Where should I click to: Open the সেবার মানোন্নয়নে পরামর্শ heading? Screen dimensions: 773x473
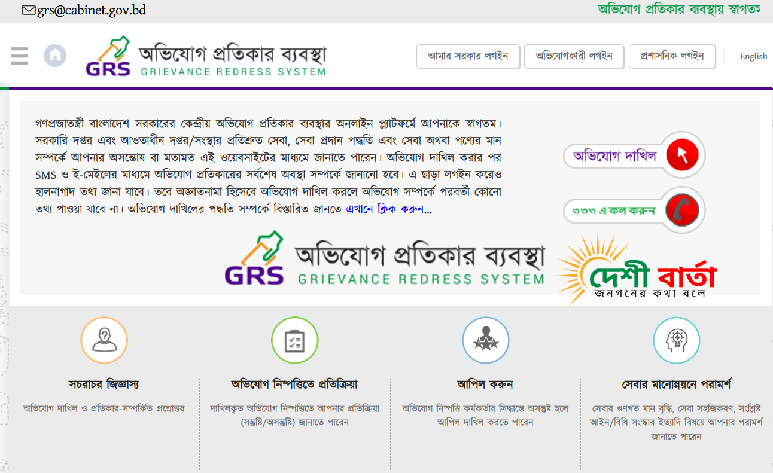(x=676, y=384)
